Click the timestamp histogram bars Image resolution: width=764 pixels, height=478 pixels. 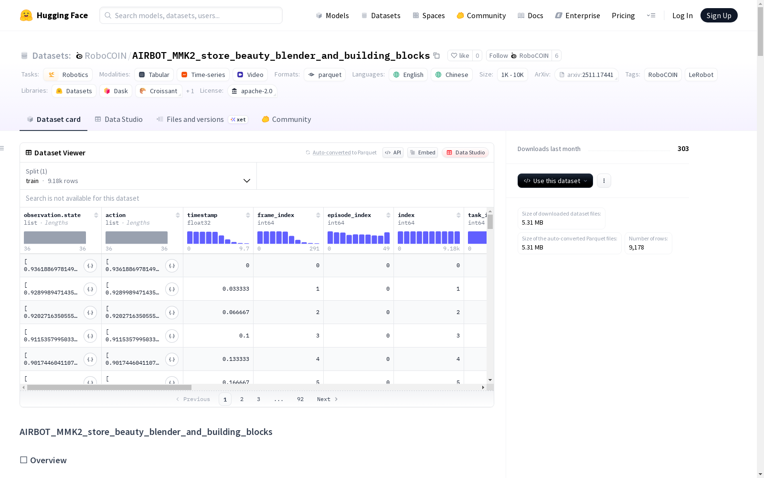[x=218, y=238]
